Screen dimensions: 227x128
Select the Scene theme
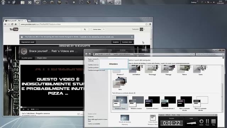[200, 70]
